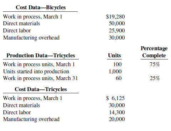This screenshot has height=131, width=171.
Task: Click 'Work in process units, March 31' label
Action: click(40, 78)
